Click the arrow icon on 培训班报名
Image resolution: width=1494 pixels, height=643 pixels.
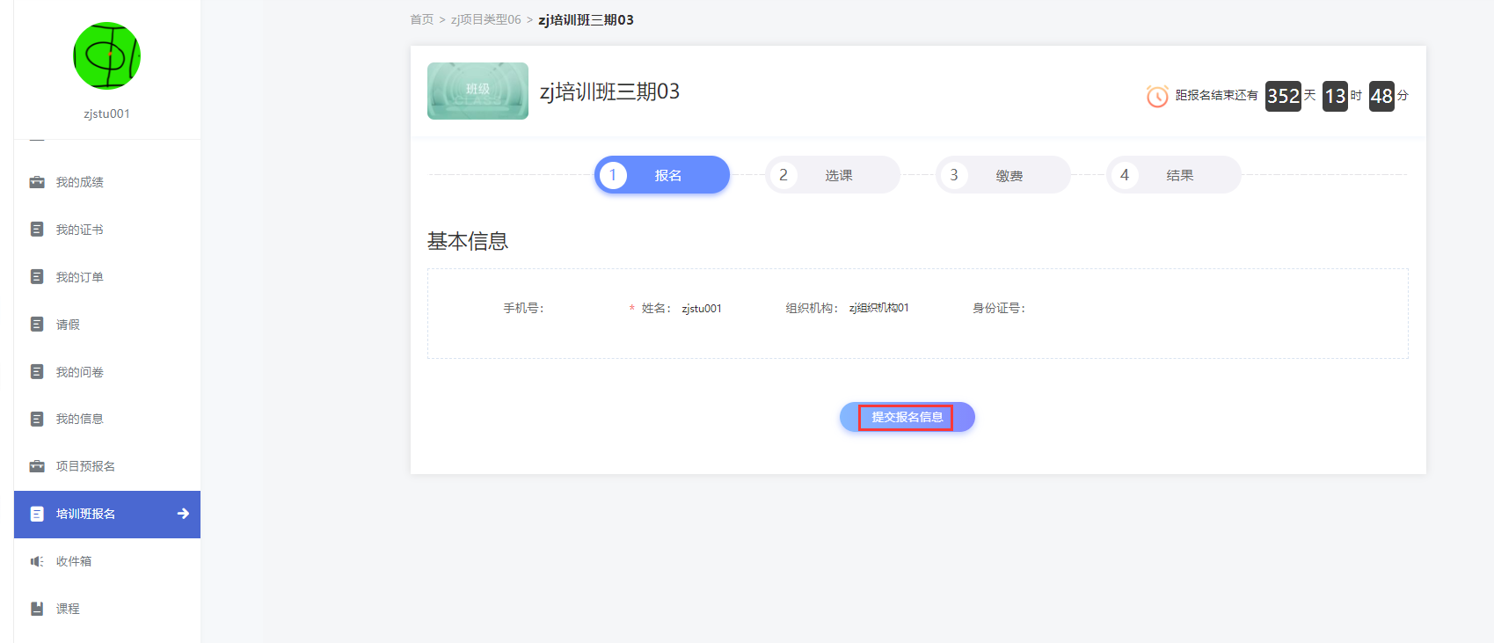[183, 514]
